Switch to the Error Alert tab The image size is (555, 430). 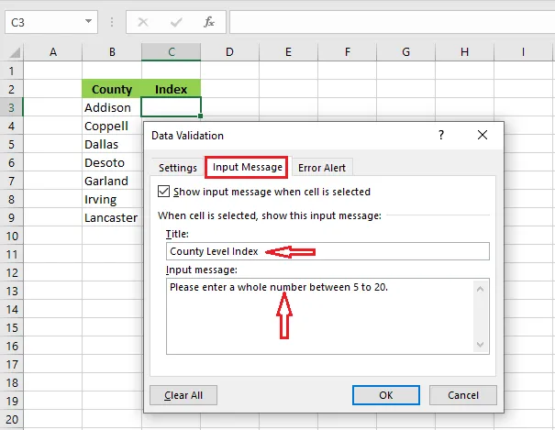(322, 168)
